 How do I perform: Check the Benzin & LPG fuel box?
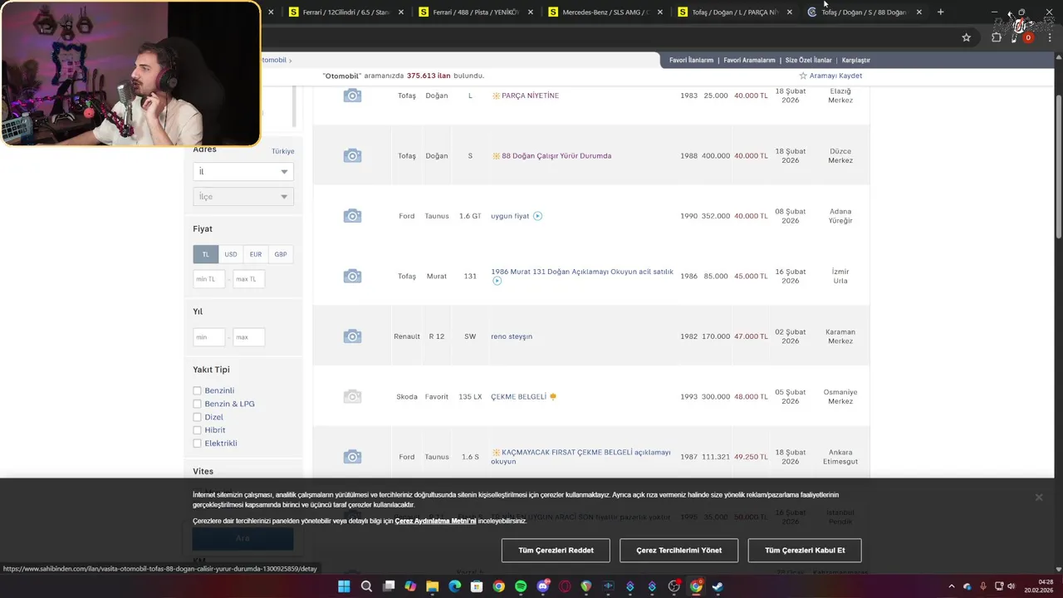click(x=197, y=404)
